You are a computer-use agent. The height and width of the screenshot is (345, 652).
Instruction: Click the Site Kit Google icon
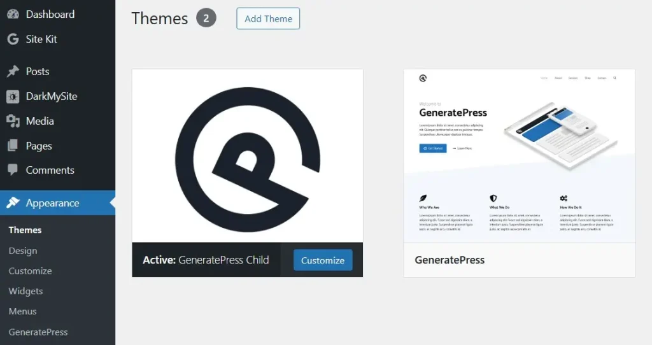point(13,39)
